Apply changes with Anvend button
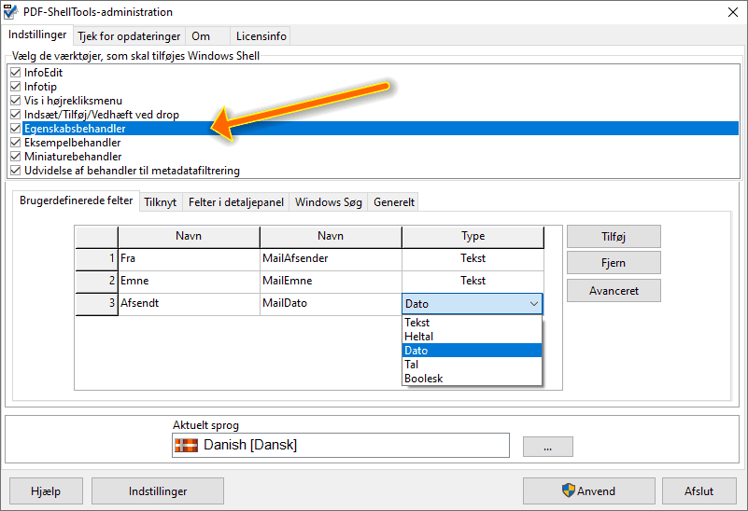 (x=589, y=491)
